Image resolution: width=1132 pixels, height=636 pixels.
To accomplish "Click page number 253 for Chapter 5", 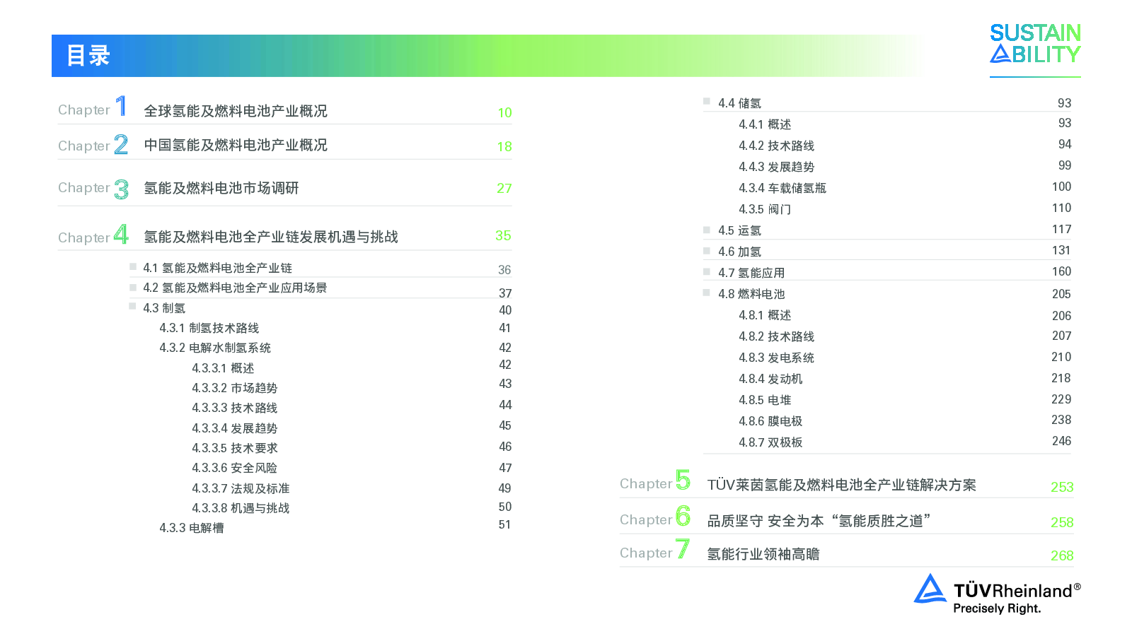I will coord(1062,487).
